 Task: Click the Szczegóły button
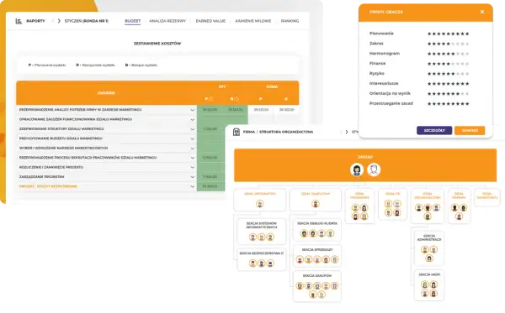click(434, 130)
